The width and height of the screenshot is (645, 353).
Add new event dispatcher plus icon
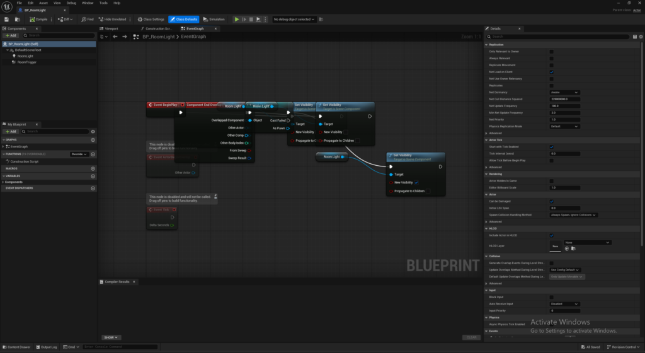pos(93,188)
